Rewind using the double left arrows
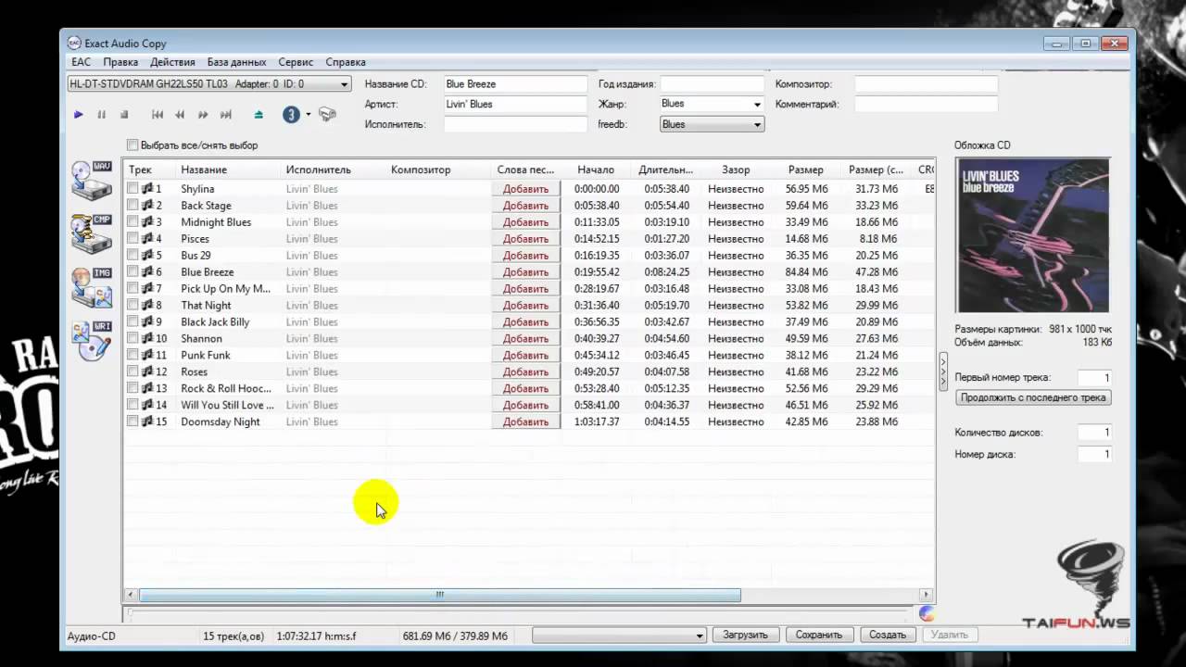The height and width of the screenshot is (667, 1186). click(x=180, y=115)
